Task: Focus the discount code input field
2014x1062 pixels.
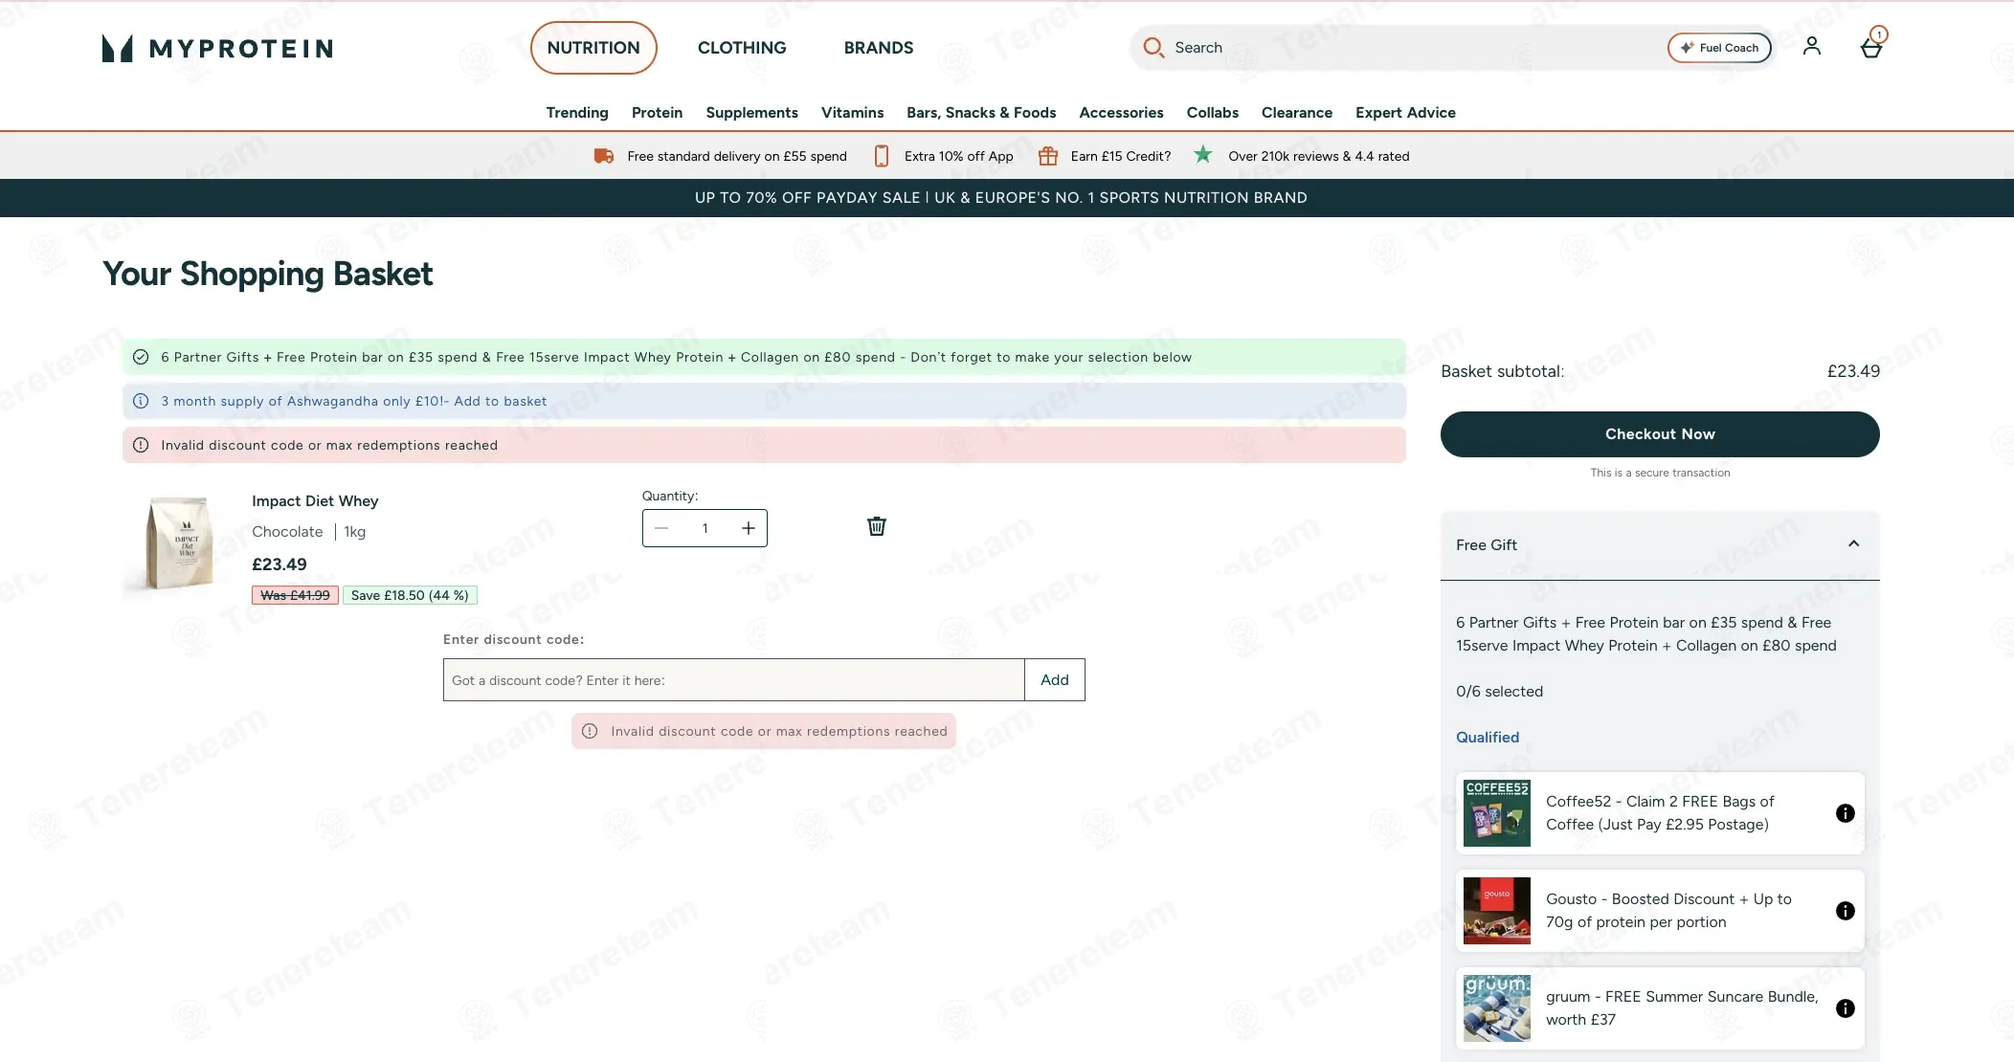Action: tap(734, 680)
